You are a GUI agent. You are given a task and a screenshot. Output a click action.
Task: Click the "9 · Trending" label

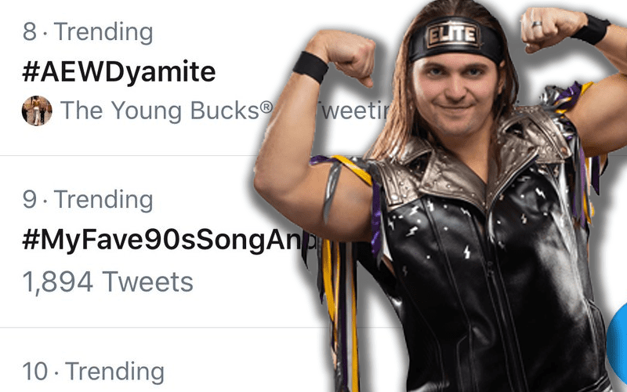pyautogui.click(x=87, y=199)
